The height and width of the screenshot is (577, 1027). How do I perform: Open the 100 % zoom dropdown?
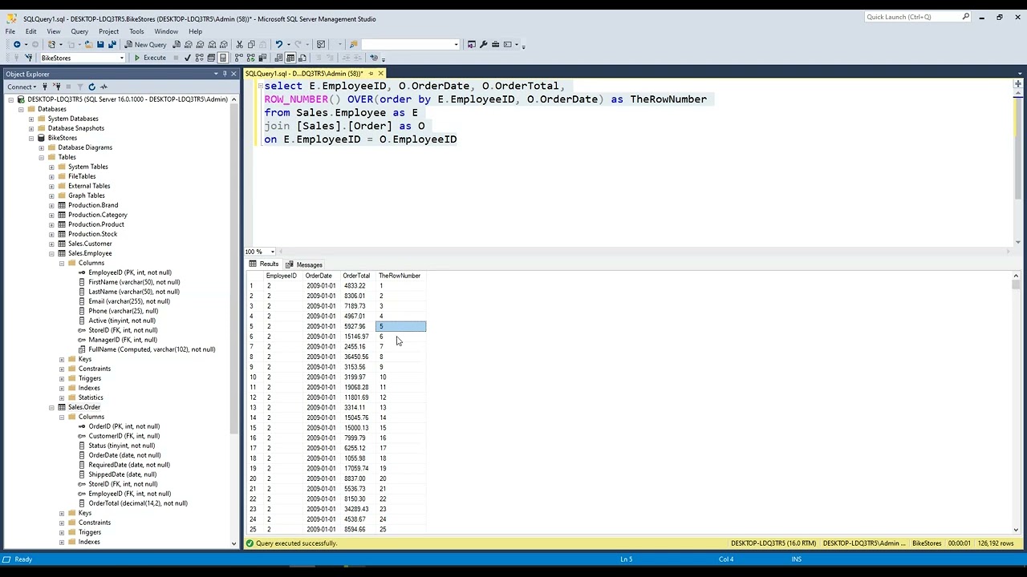coord(273,252)
